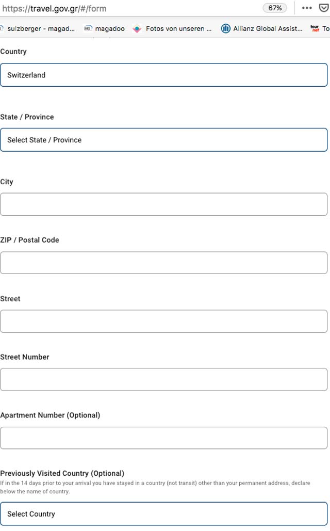The width and height of the screenshot is (330, 531).
Task: Expand the Select State / Province dropdown
Action: point(164,140)
